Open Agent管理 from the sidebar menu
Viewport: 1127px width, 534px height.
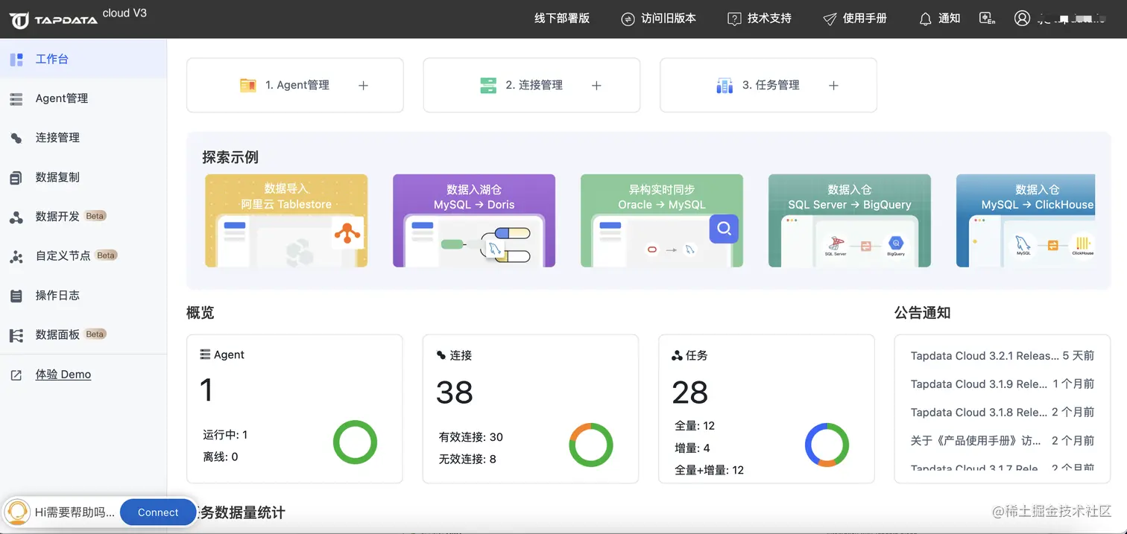tap(83, 98)
